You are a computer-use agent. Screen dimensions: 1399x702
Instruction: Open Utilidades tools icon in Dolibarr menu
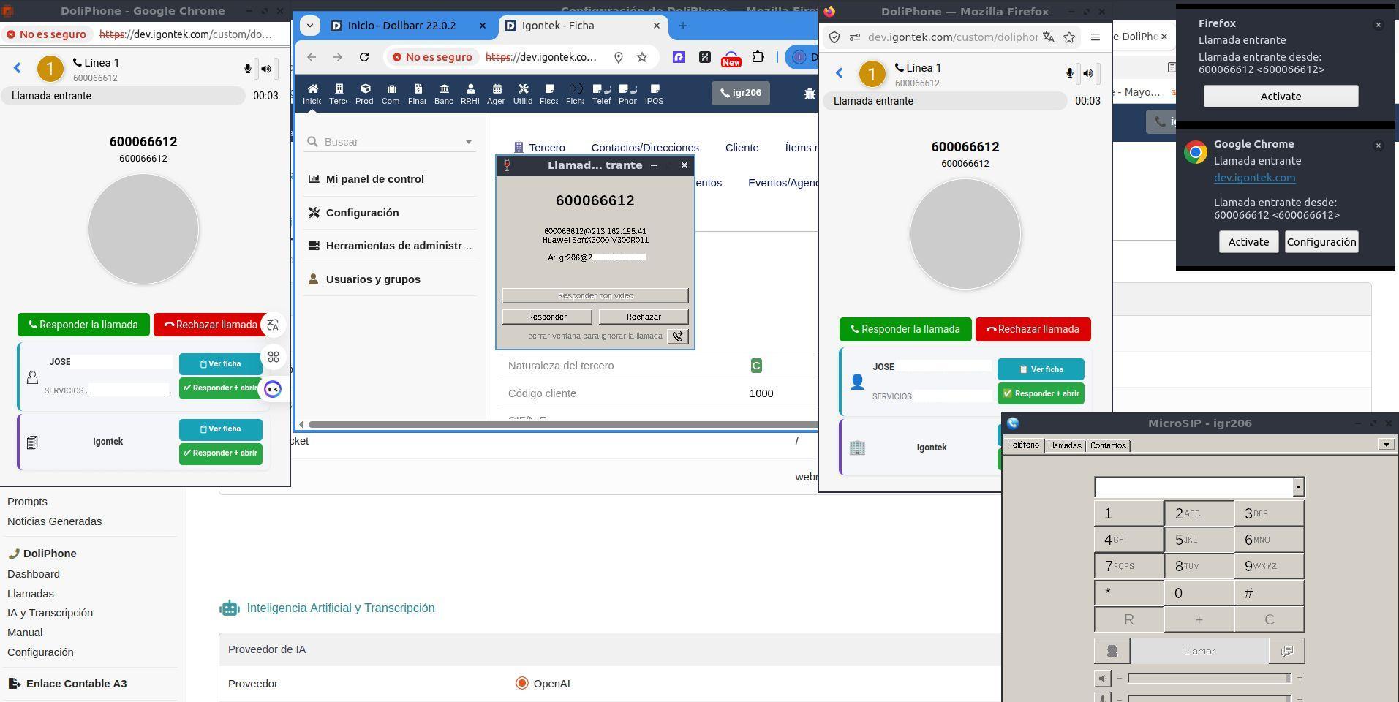coord(522,94)
